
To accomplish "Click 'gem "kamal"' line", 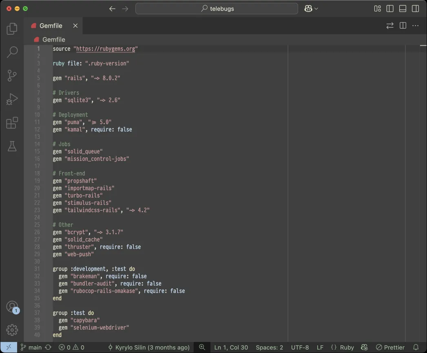I will point(92,130).
